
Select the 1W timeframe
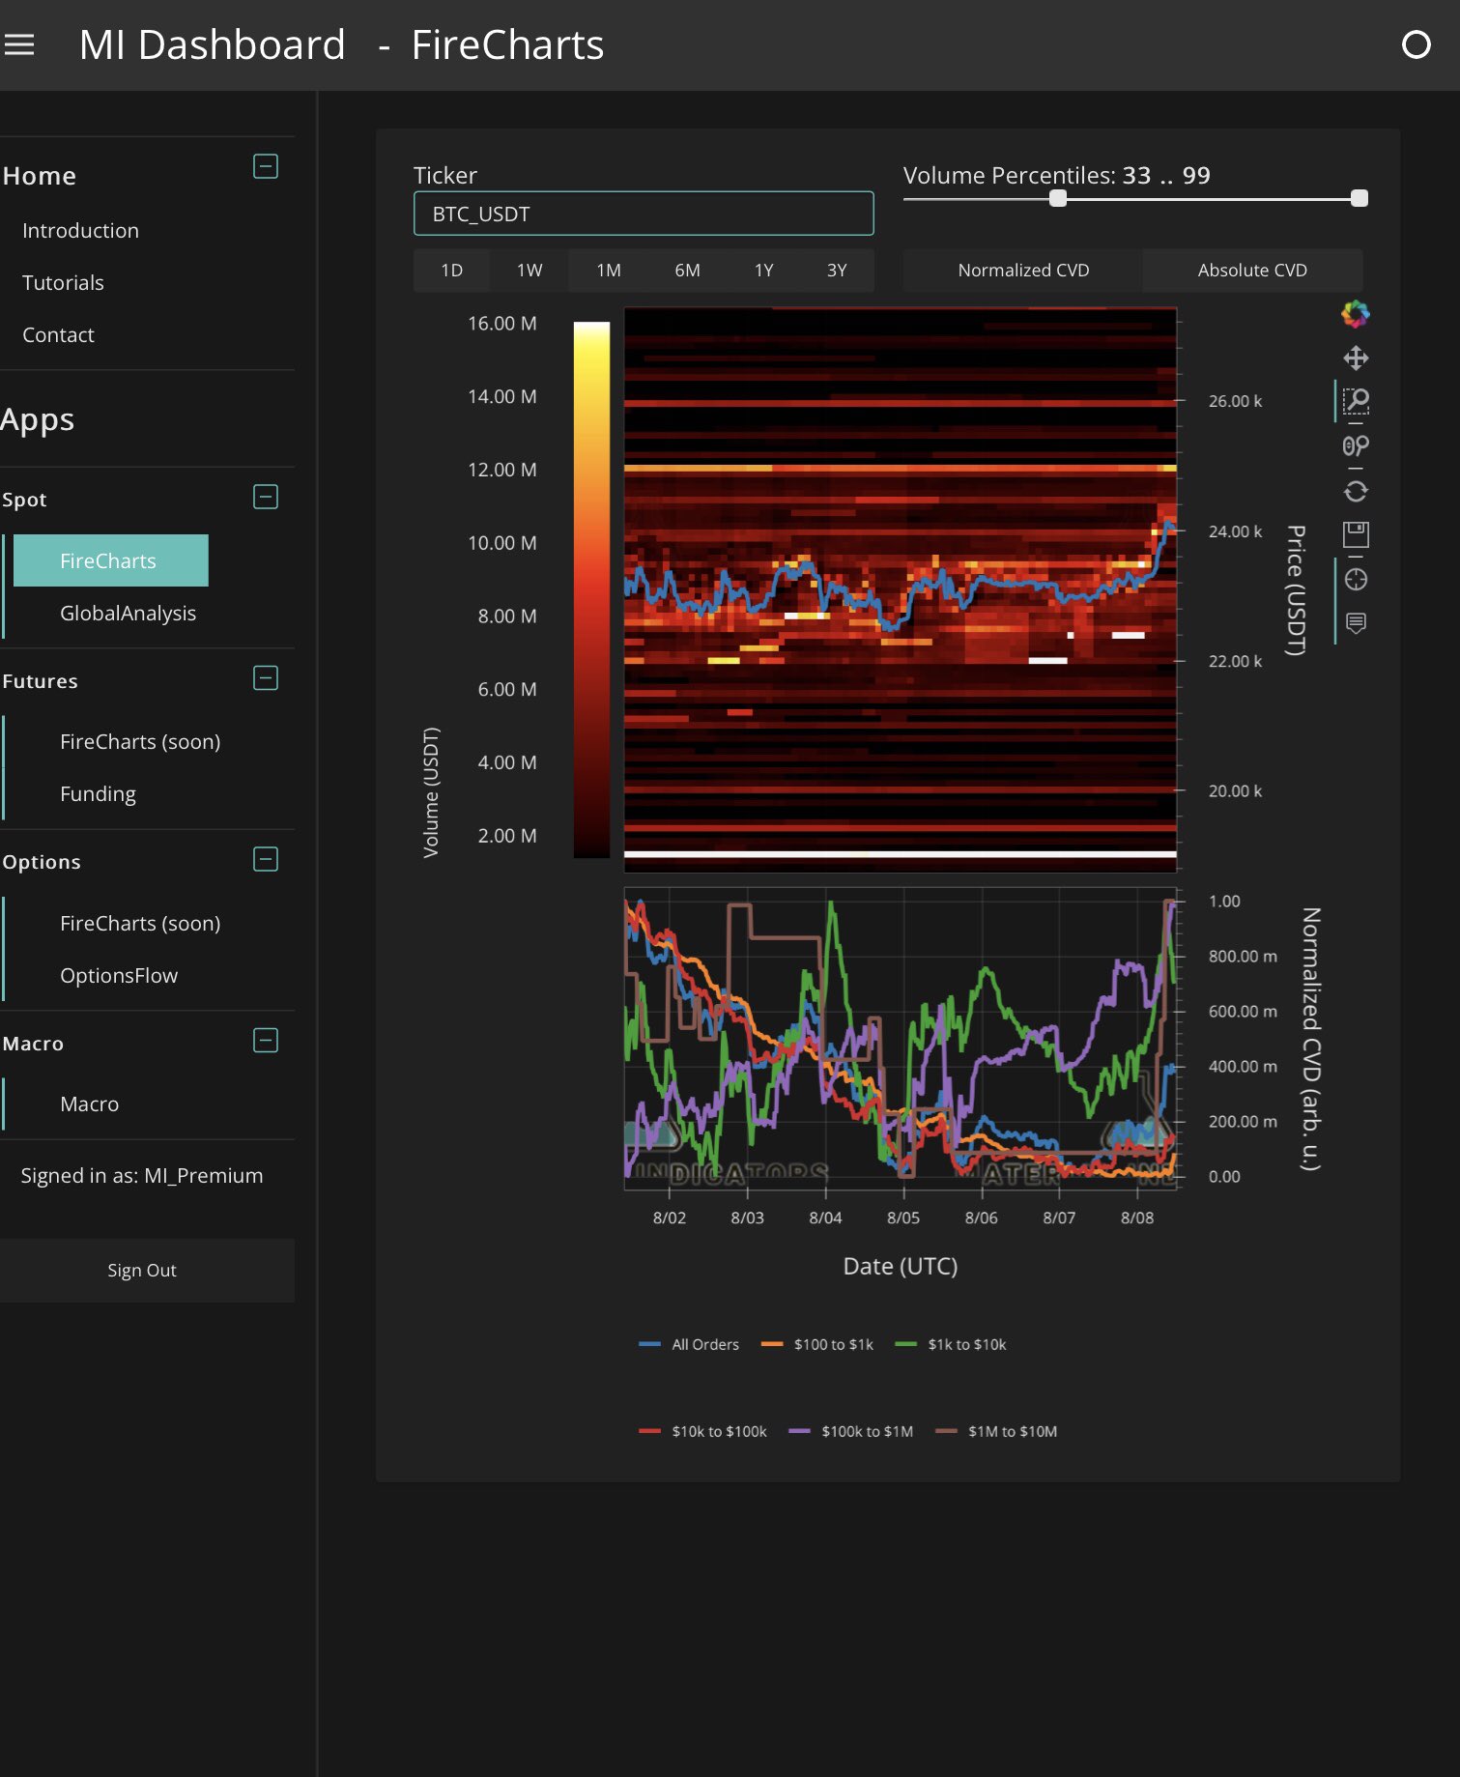[530, 271]
